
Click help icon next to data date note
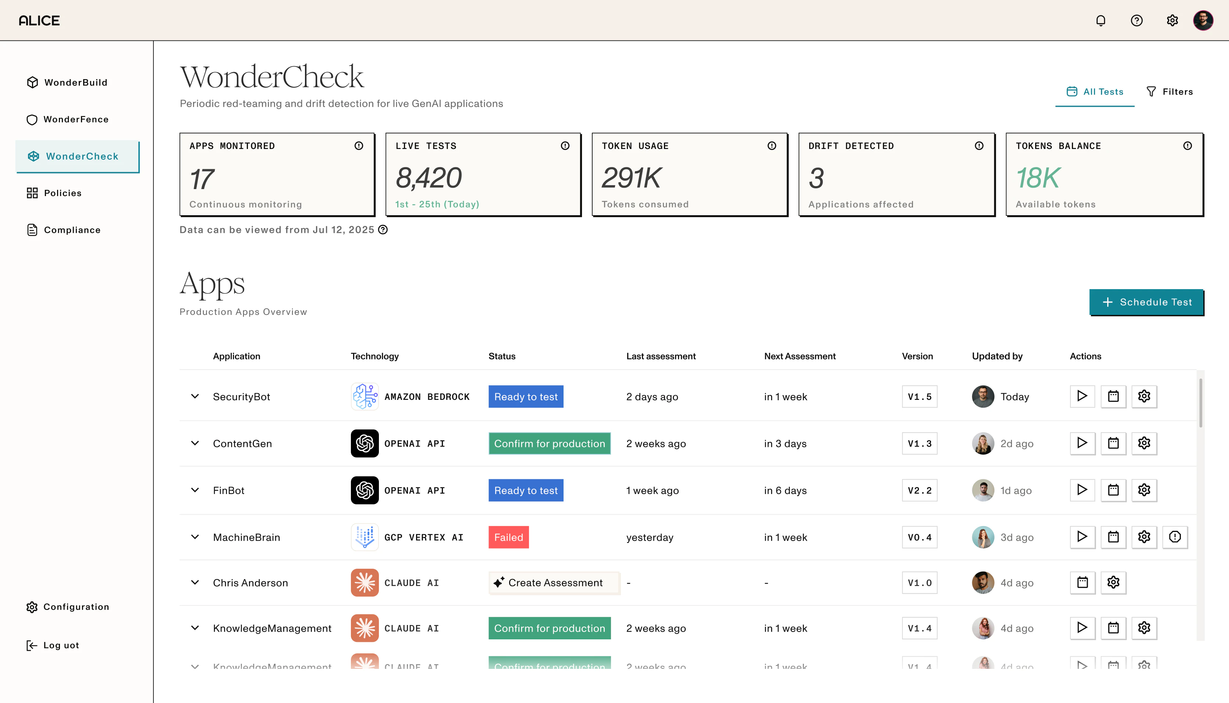(383, 230)
